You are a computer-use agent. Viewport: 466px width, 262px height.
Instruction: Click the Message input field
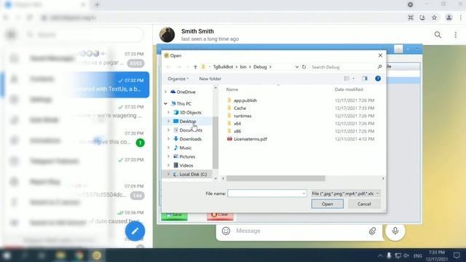click(300, 231)
